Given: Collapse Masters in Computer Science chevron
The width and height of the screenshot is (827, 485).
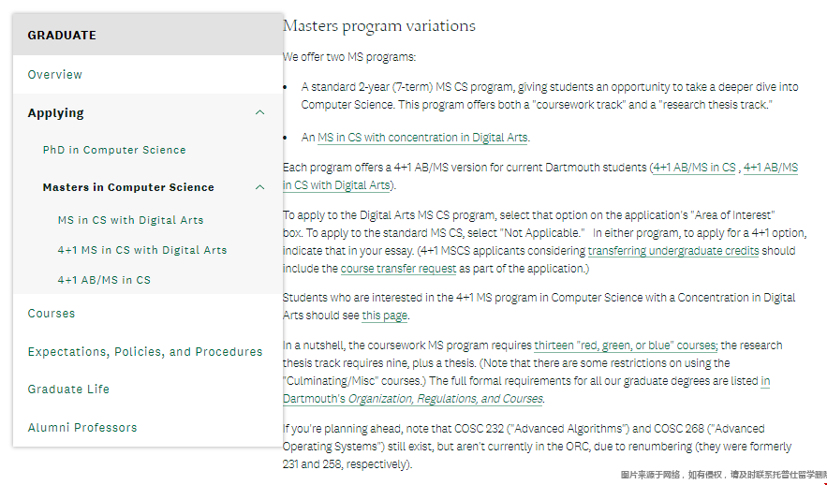Looking at the screenshot, I should (x=259, y=187).
